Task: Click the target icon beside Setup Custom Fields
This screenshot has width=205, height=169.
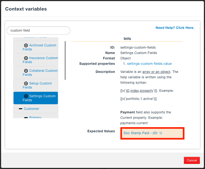Action: pos(26,83)
